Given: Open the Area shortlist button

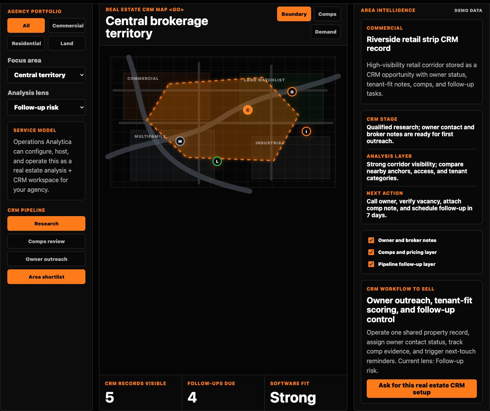Looking at the screenshot, I should click(46, 277).
